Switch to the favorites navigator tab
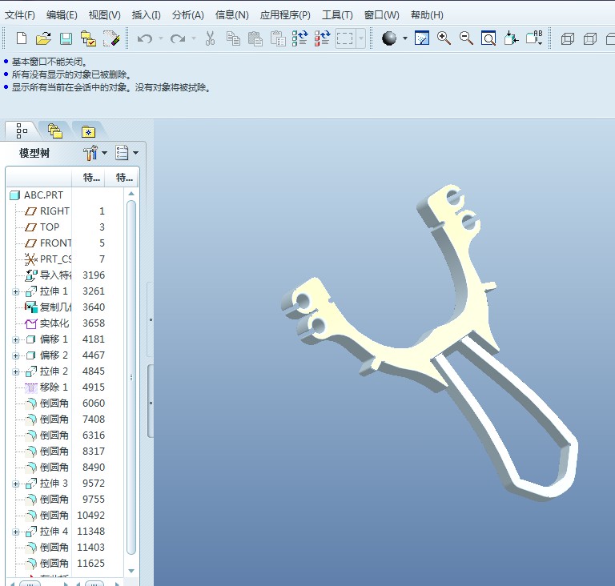This screenshot has height=586, width=615. 88,132
